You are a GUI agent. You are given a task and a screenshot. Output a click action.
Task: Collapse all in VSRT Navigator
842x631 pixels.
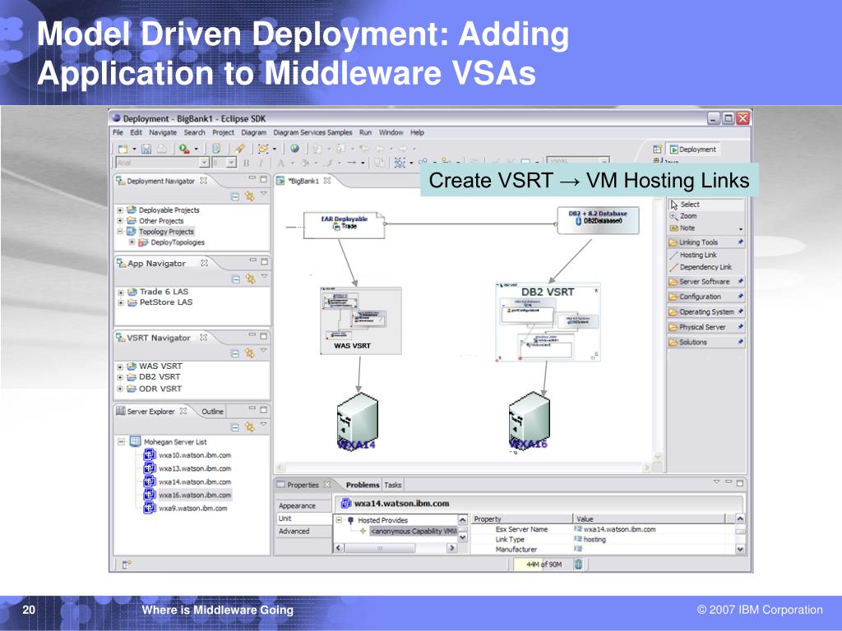tap(234, 353)
